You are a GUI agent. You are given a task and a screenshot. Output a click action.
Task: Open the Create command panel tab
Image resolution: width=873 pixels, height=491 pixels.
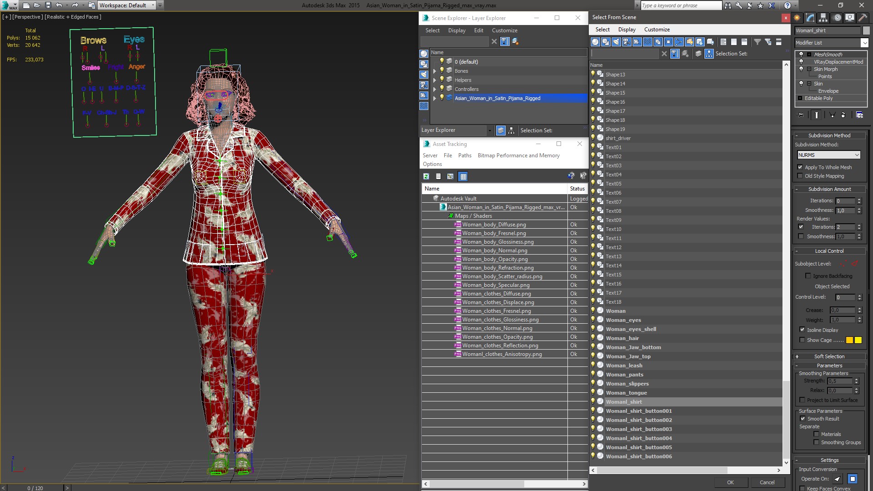point(797,18)
